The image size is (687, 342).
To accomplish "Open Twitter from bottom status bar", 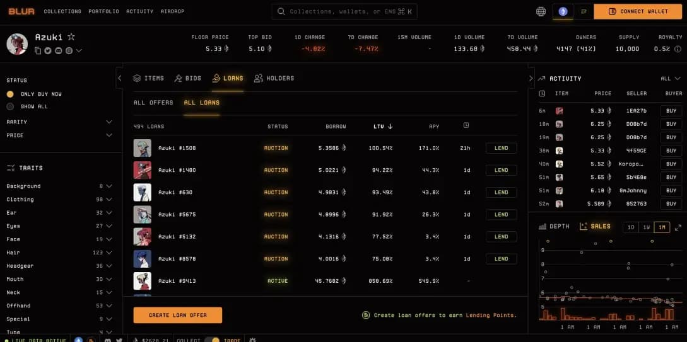I will pos(119,340).
